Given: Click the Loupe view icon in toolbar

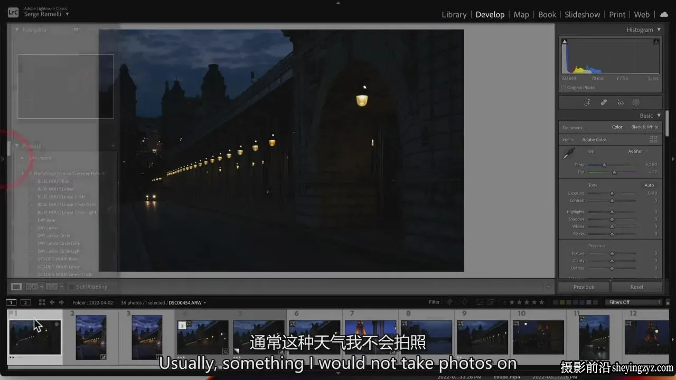Looking at the screenshot, I should click(16, 287).
